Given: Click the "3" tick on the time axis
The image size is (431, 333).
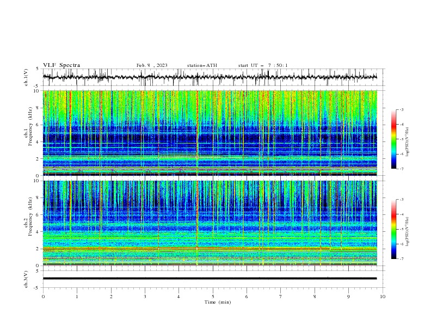Looking at the screenshot, I should click(145, 297).
